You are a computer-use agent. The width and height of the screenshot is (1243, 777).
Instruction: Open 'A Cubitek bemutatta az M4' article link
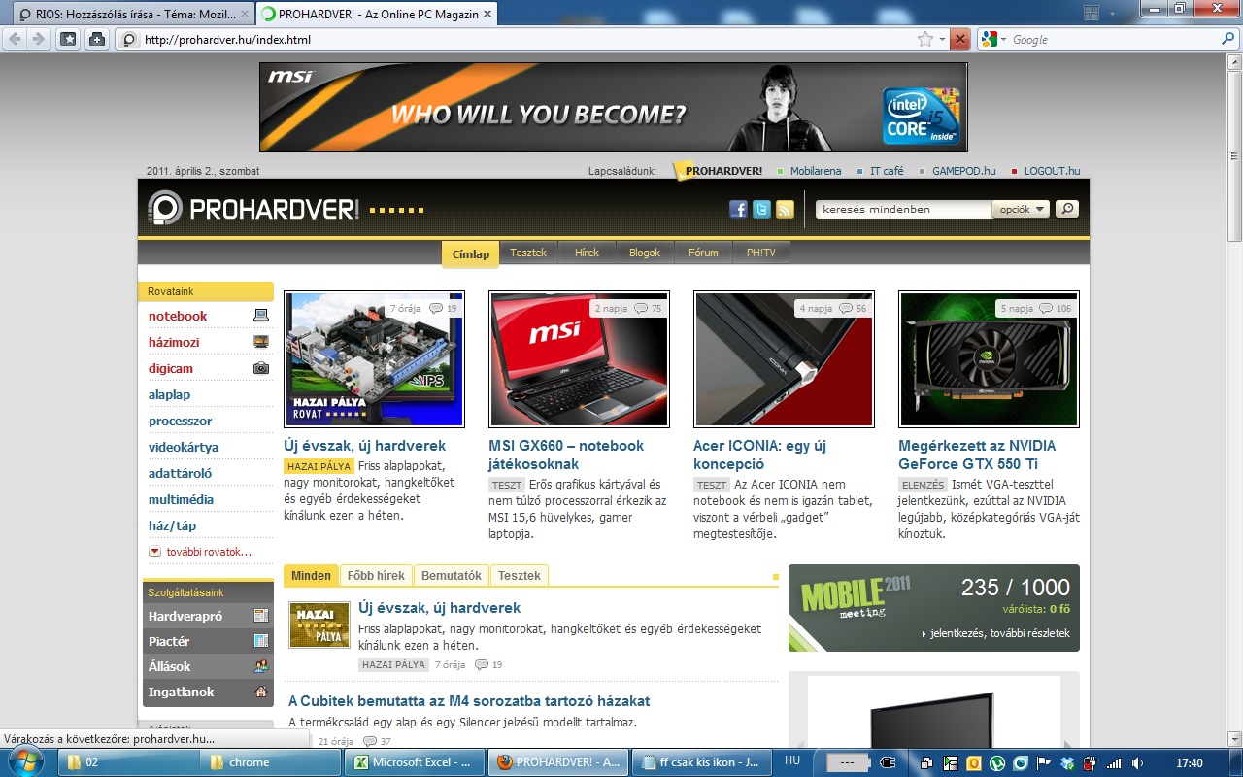tap(469, 700)
